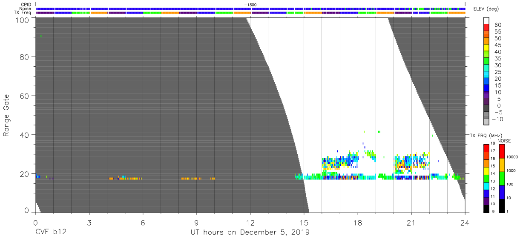Click the 'CVE b12' radar beam label
This screenshot has width=523, height=241.
[51, 232]
